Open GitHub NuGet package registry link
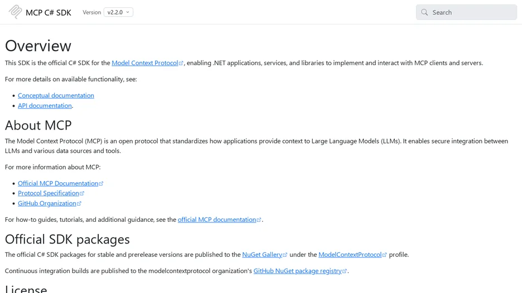Viewport: 522px width, 293px height. [297, 271]
